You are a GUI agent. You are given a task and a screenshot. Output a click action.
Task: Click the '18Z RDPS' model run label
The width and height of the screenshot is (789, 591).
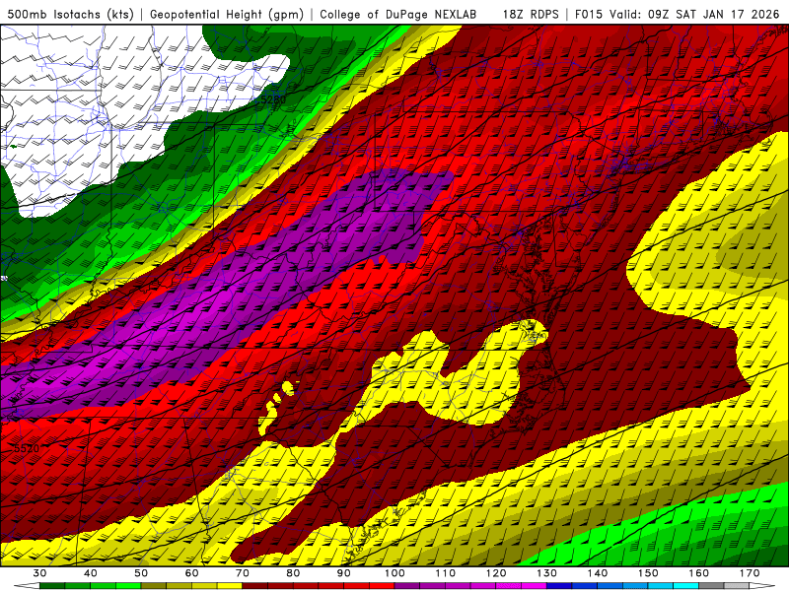531,14
